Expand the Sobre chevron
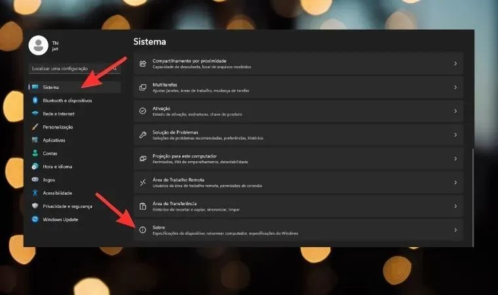 point(455,230)
